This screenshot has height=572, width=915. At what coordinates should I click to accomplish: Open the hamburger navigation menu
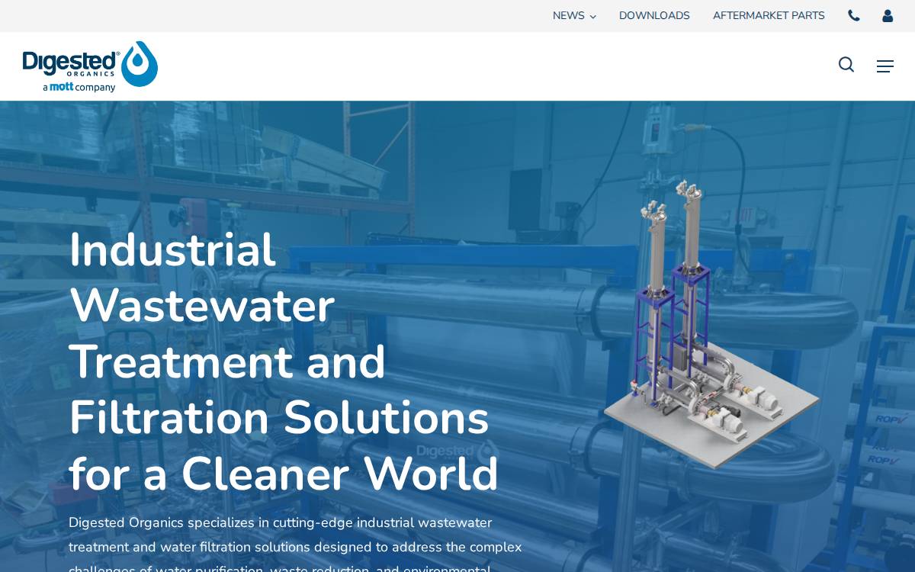(x=885, y=66)
